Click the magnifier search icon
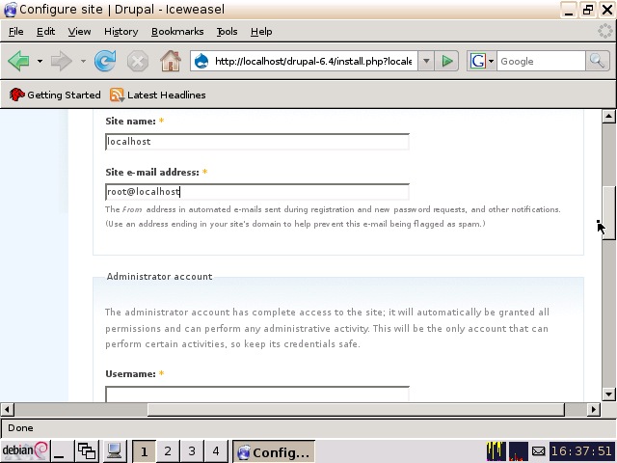Screen dimensions: 617x463 pyautogui.click(x=597, y=61)
